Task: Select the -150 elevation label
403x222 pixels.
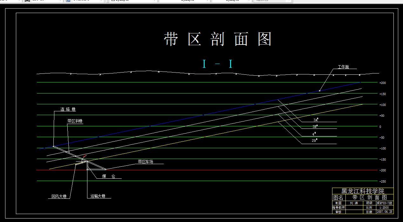Action: point(383,159)
